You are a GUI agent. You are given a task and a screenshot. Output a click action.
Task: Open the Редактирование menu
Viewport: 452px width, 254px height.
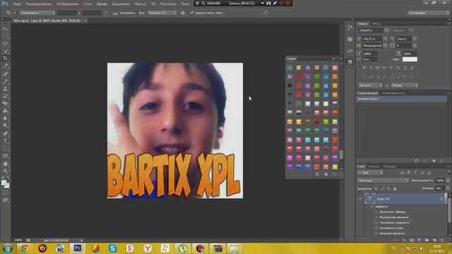click(39, 4)
